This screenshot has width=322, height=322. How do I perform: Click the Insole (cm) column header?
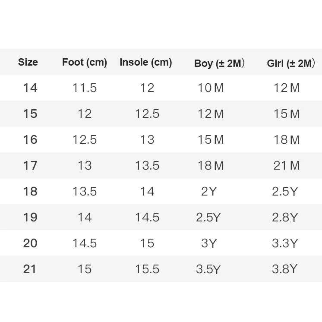click(x=146, y=62)
